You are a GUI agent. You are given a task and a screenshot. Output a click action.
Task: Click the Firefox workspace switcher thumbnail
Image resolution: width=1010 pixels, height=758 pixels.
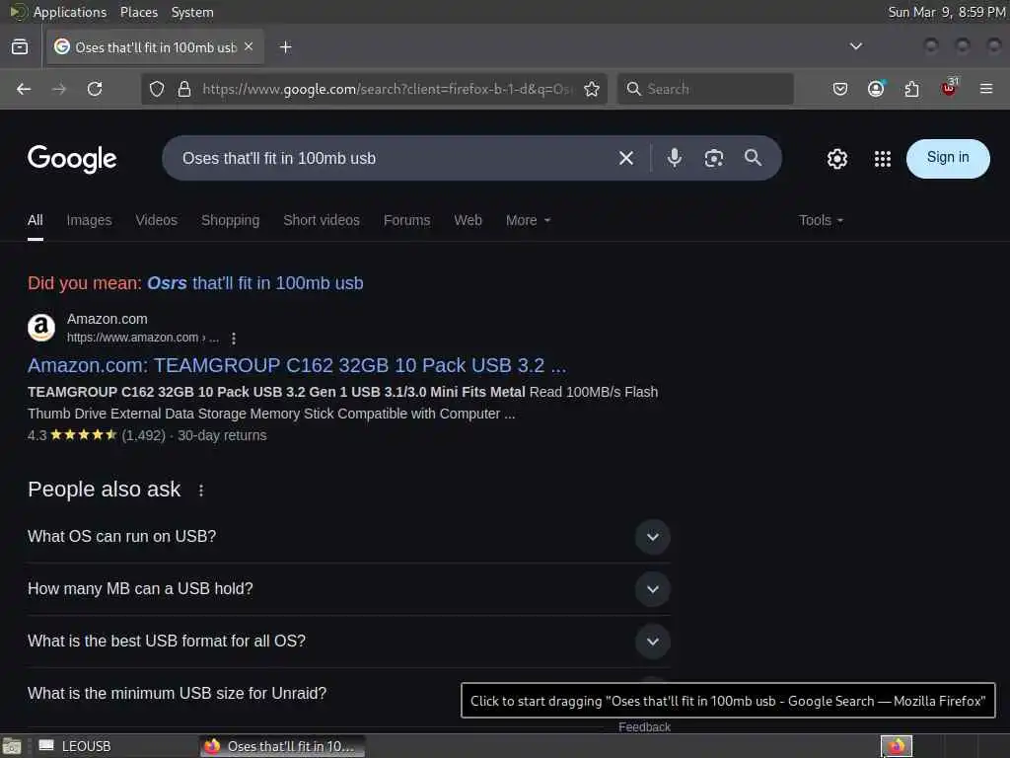[x=897, y=746]
